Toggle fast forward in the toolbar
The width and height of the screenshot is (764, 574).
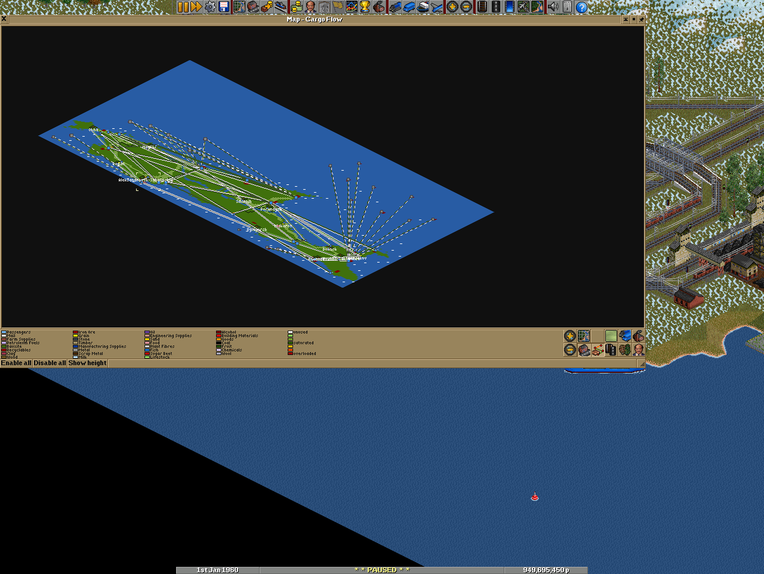[x=196, y=7]
